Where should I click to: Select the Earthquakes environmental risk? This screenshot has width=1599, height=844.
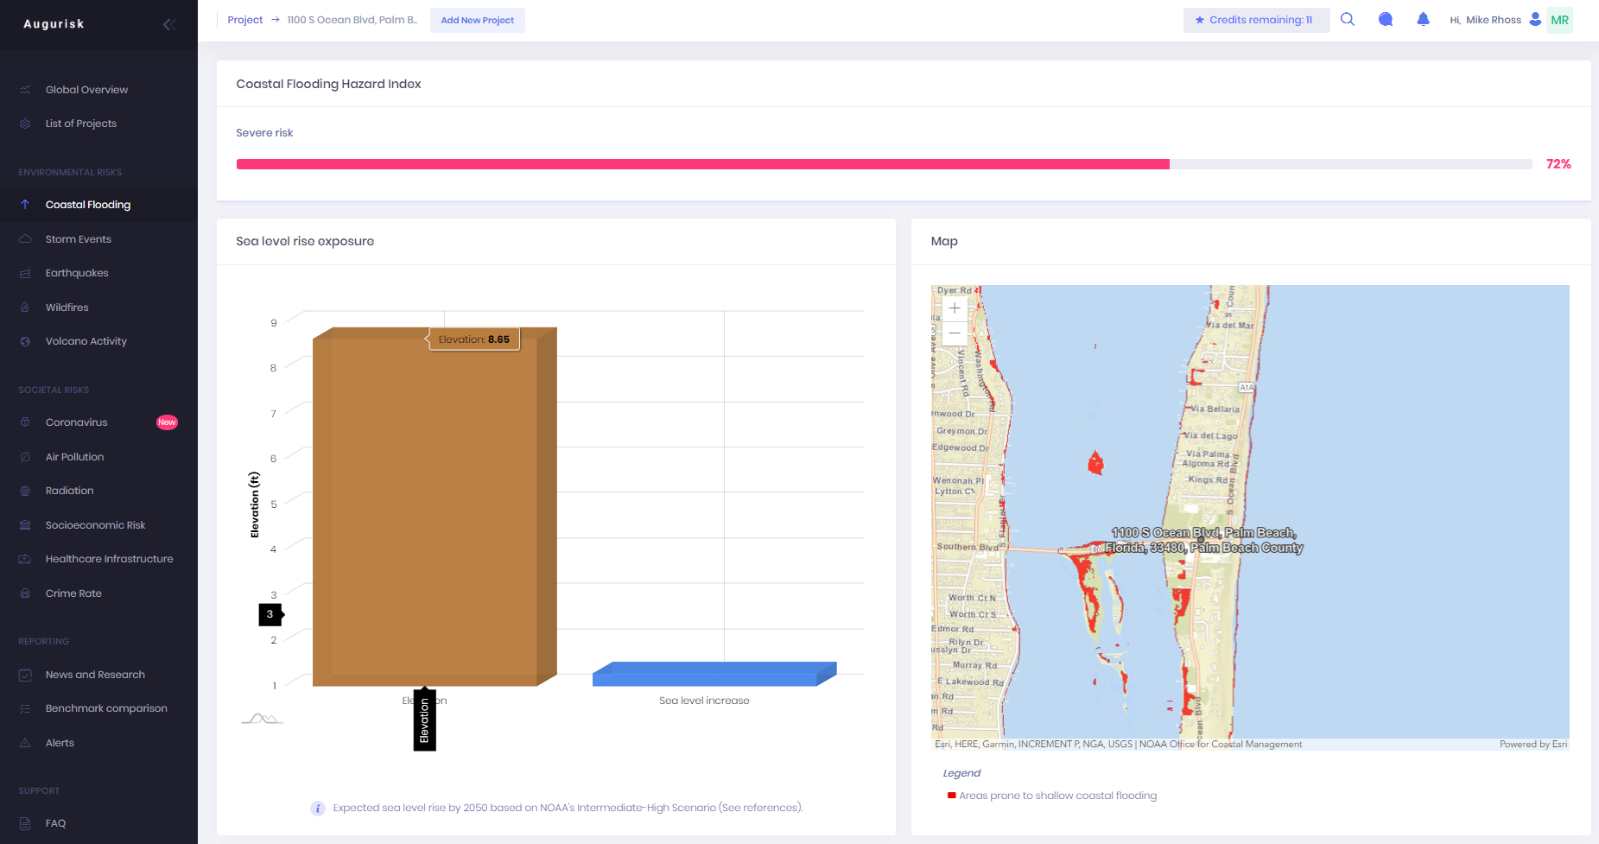[x=77, y=272]
